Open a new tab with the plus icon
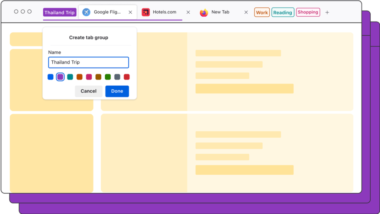Viewport: 380px width, 214px height. [327, 12]
